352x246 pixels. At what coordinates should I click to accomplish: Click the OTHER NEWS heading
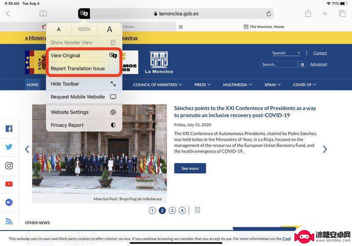click(x=37, y=223)
